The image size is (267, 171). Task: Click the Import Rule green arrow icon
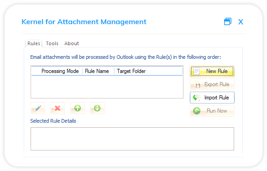[x=196, y=98]
